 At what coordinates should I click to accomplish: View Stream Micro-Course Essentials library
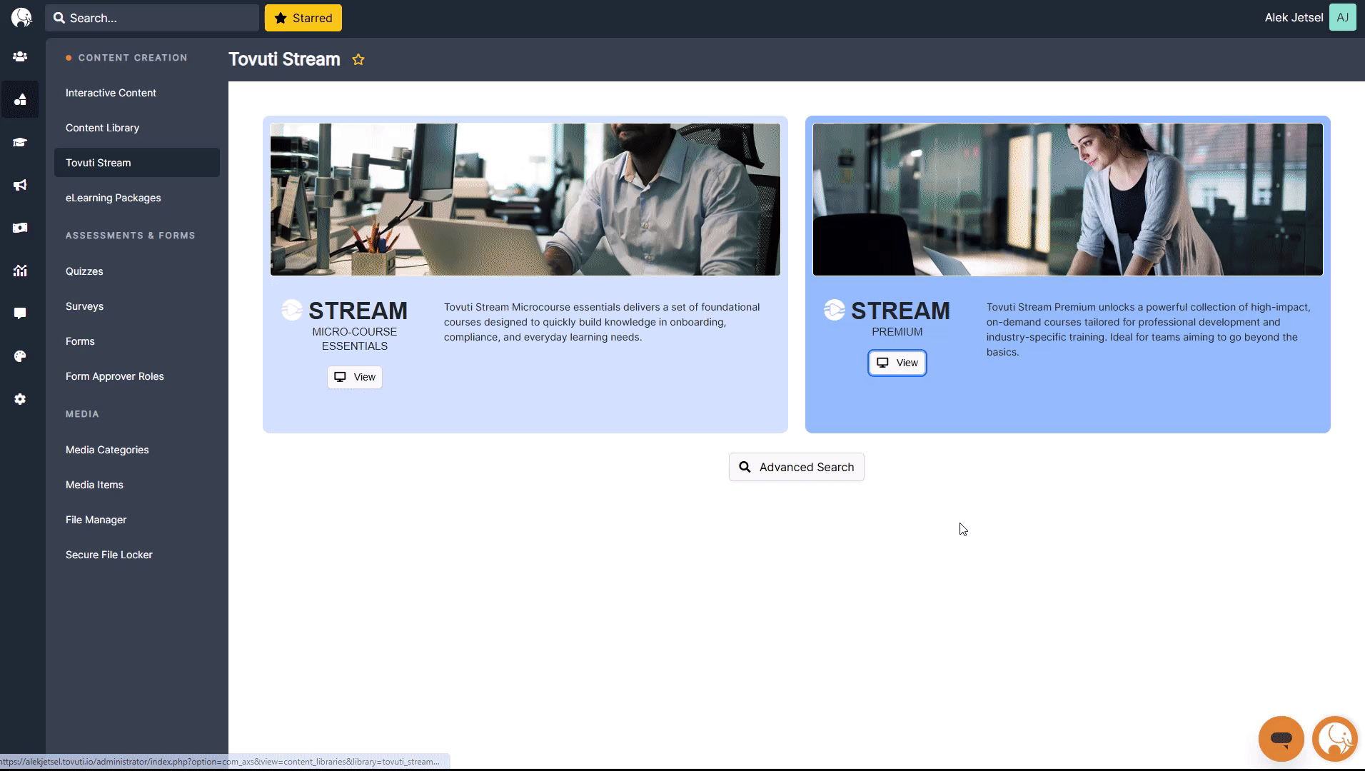[355, 377]
